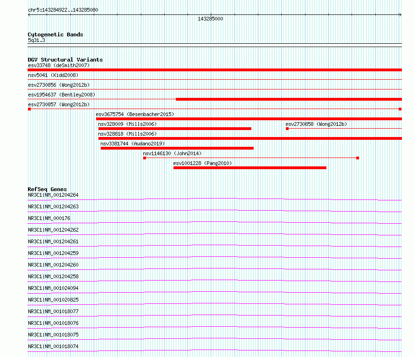Open the first esv2730856 (Wong2012b) label
Viewport: 415px width, 357px height.
click(59, 85)
